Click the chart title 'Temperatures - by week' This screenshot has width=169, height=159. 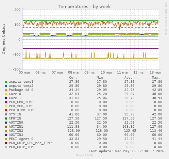[x=85, y=7]
